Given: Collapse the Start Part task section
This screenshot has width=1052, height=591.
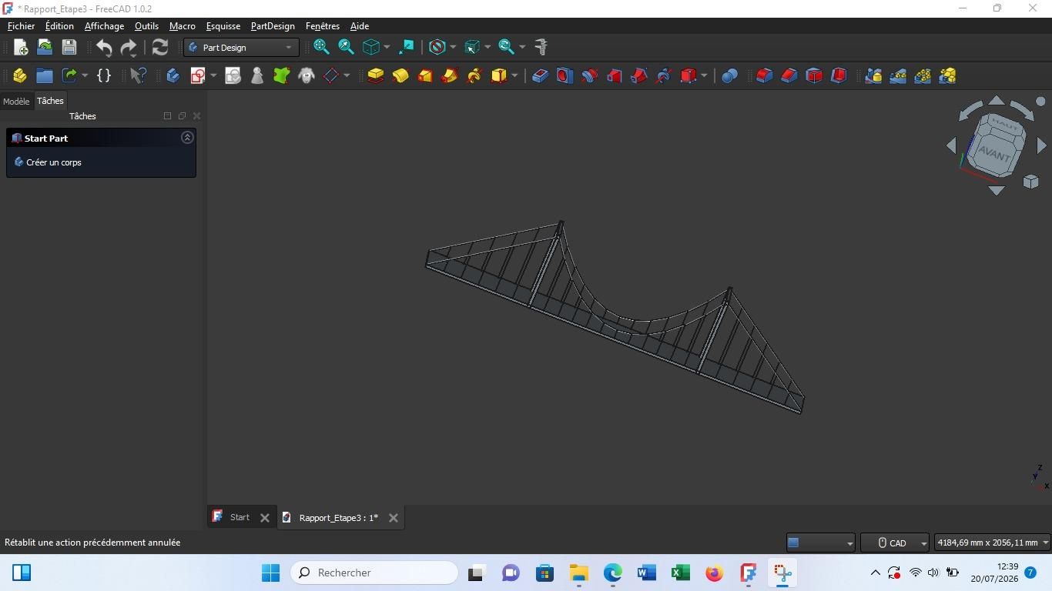Looking at the screenshot, I should (187, 138).
